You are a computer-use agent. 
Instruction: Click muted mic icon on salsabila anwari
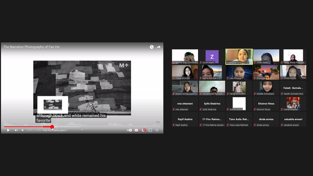coord(282,125)
